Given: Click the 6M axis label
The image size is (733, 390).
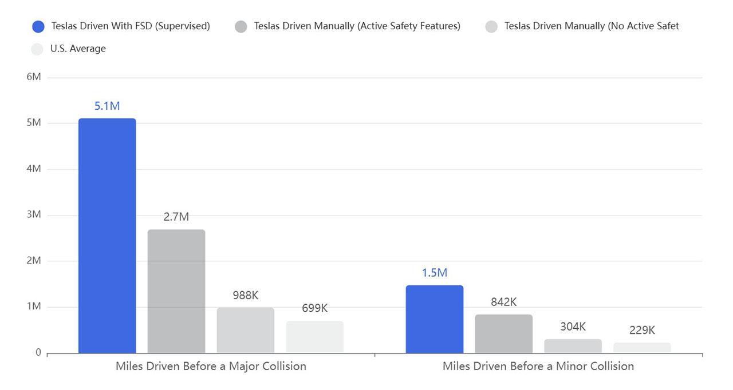Looking at the screenshot, I should (x=34, y=76).
